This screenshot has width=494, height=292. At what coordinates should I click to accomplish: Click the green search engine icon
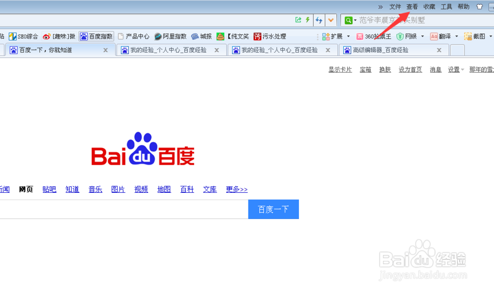tap(348, 20)
